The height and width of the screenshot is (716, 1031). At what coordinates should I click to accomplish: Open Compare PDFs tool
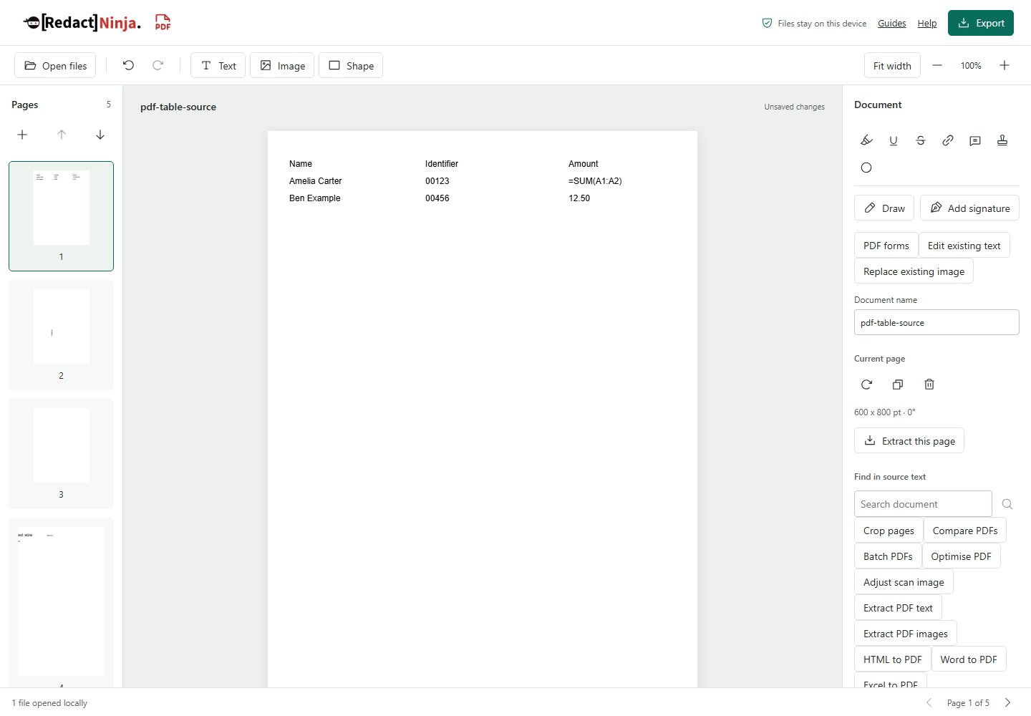[x=965, y=530]
